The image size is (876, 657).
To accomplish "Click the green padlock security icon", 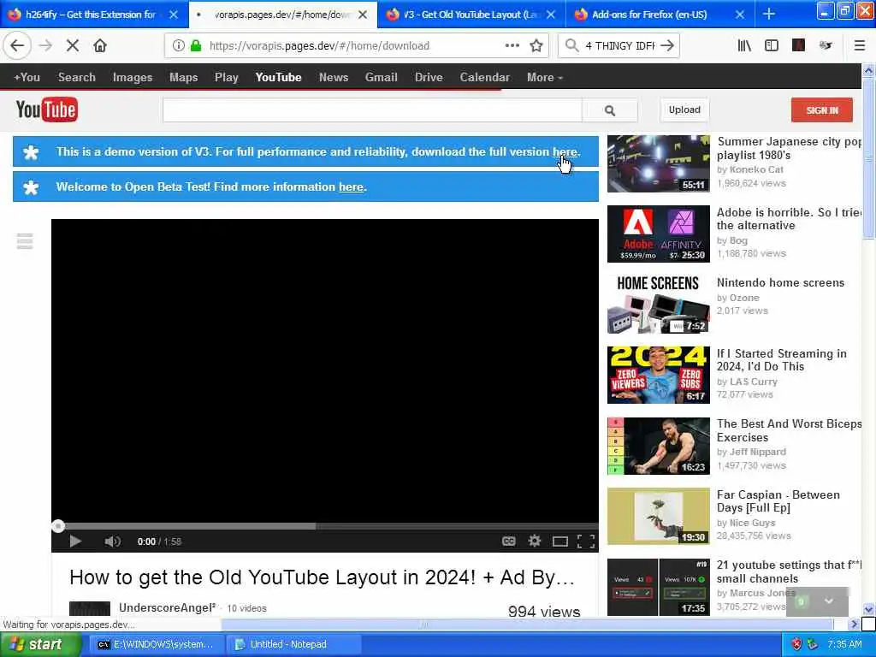I will [x=196, y=46].
